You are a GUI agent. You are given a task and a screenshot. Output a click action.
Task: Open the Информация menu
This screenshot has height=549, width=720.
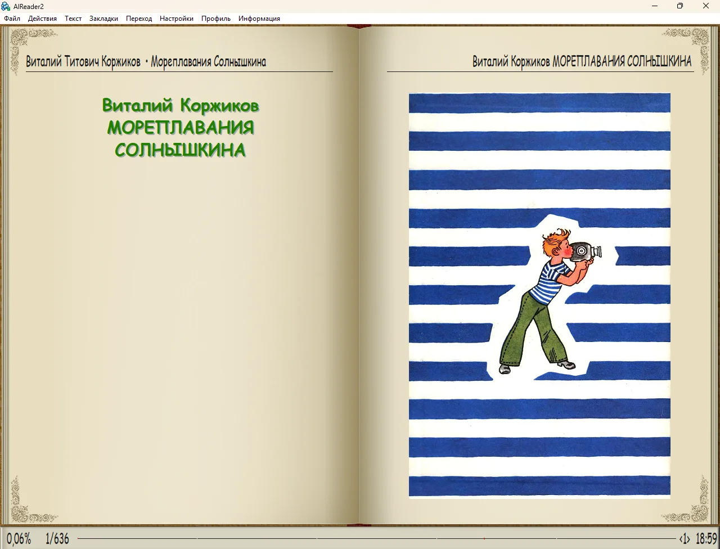click(259, 19)
